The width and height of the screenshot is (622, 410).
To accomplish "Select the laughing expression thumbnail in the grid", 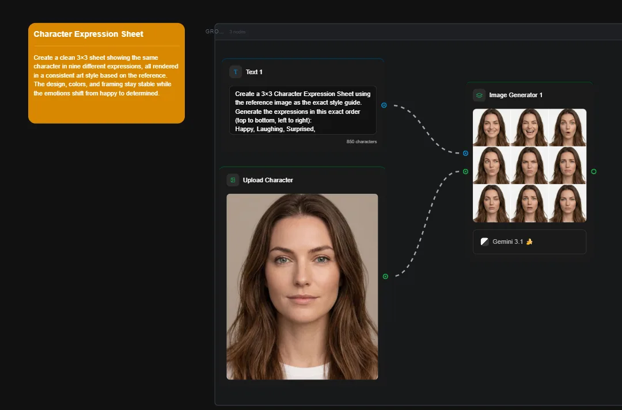I will point(529,128).
